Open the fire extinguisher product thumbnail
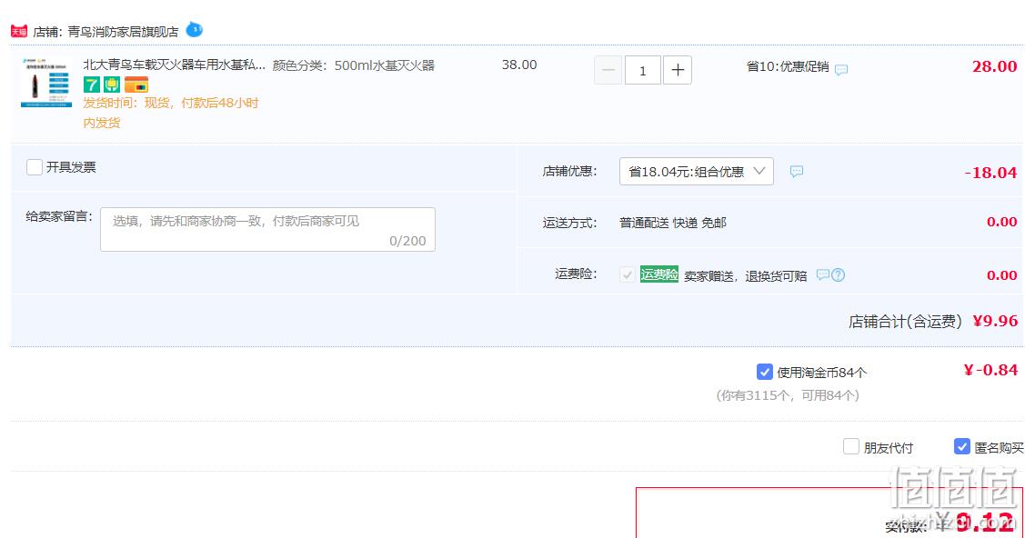1025x538 pixels. pyautogui.click(x=46, y=83)
